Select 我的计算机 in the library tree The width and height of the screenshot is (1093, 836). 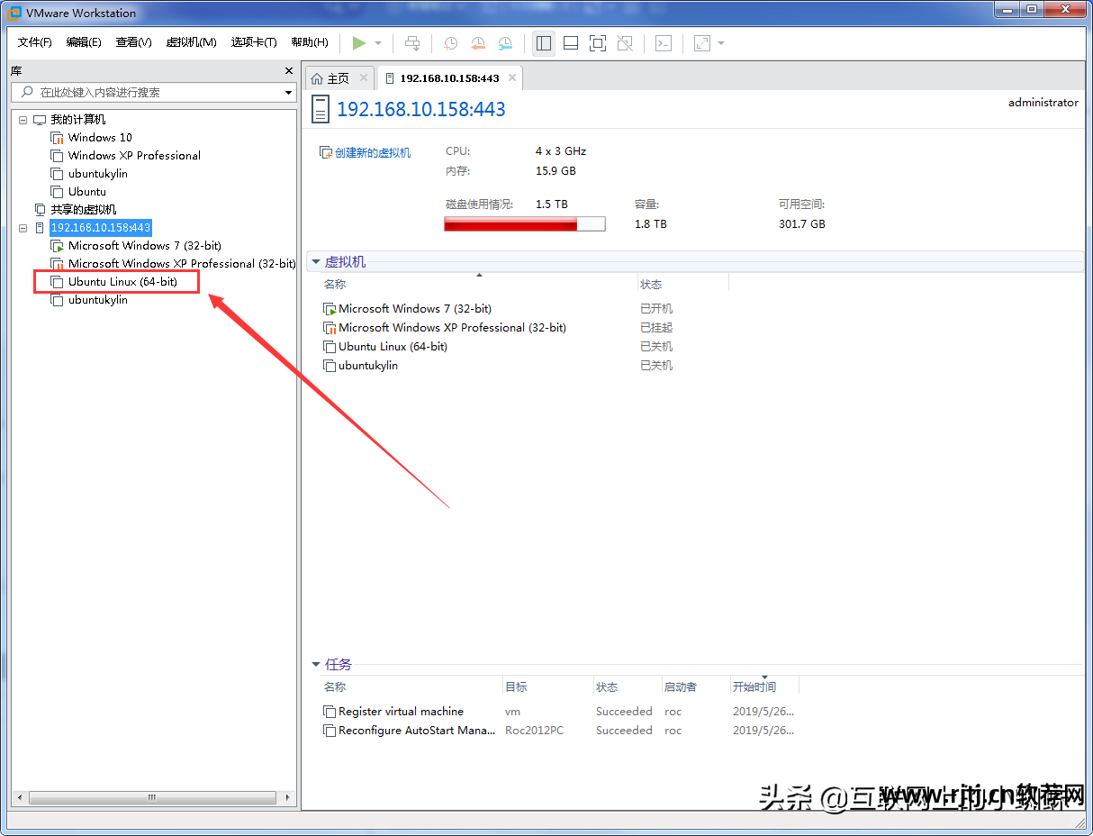pos(77,120)
